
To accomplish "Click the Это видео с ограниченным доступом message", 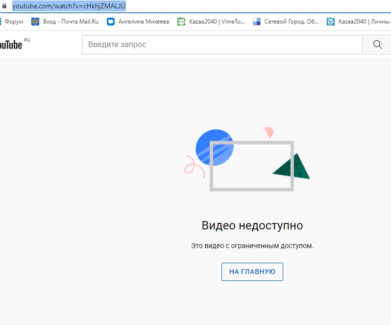I will (252, 246).
